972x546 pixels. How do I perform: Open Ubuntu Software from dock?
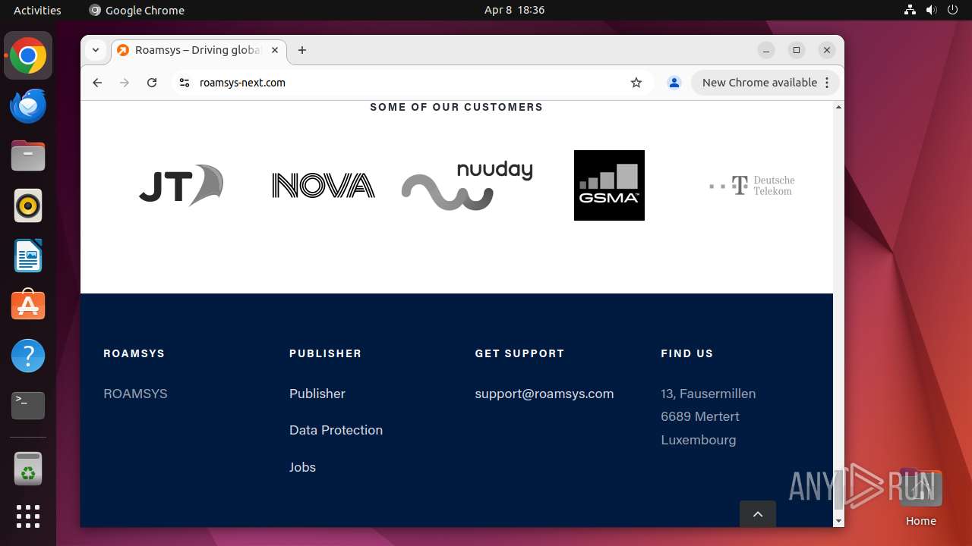tap(28, 306)
